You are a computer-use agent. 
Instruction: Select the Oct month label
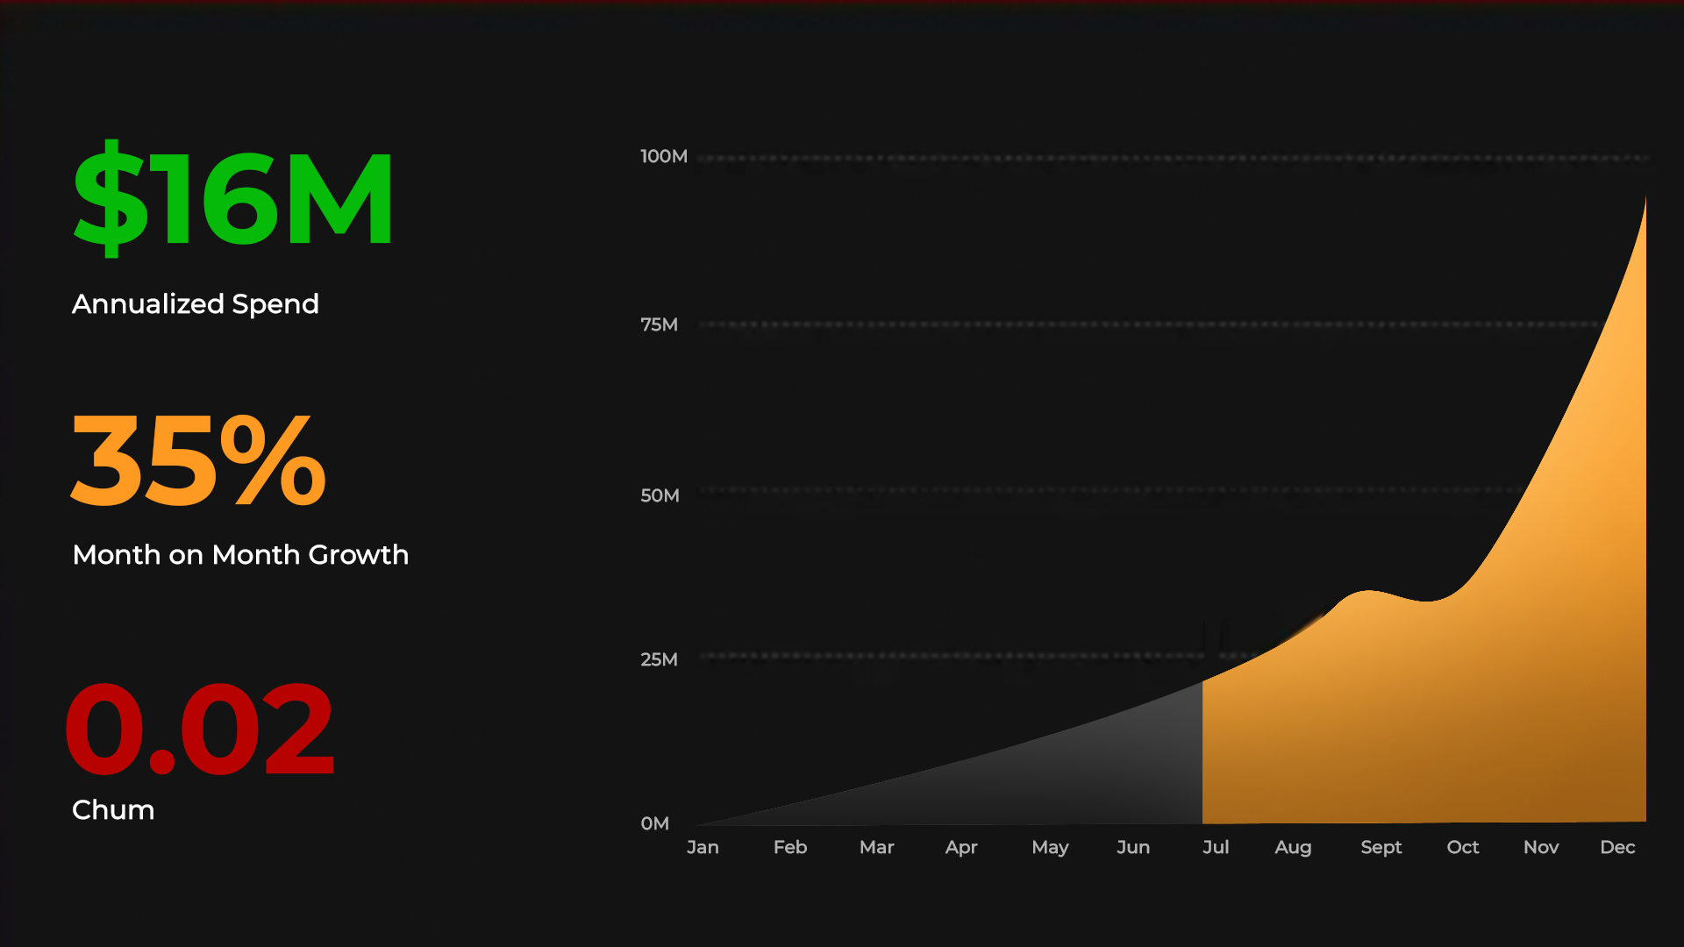click(1462, 848)
